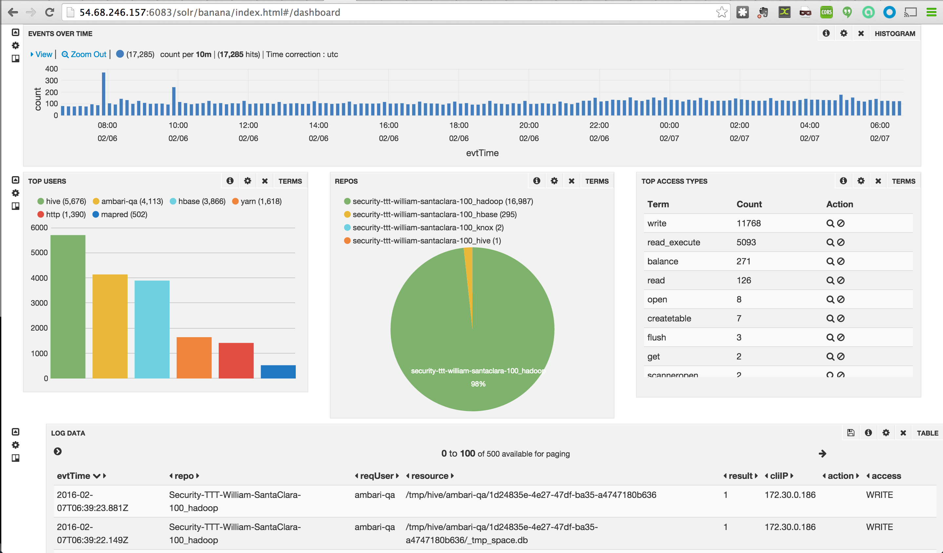Bookmark page with star icon
This screenshot has width=943, height=553.
(x=721, y=12)
